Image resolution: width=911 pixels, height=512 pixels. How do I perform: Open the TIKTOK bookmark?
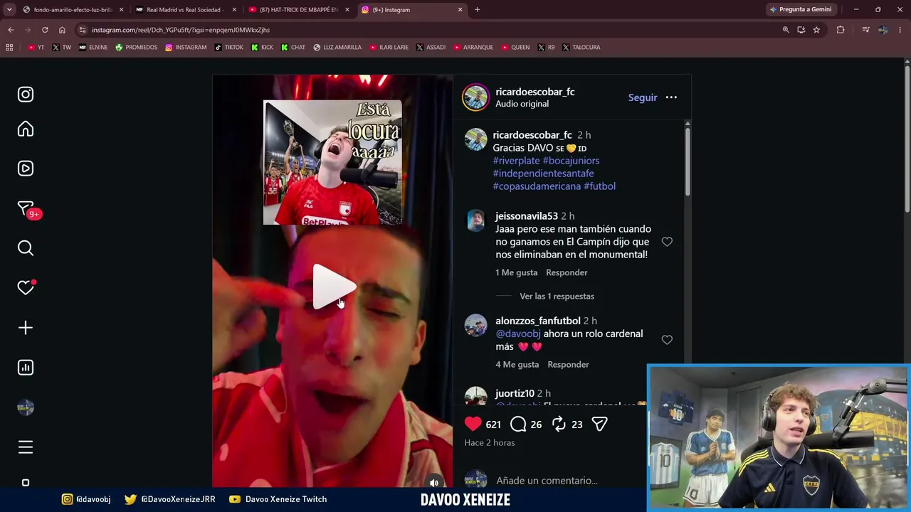[x=228, y=48]
